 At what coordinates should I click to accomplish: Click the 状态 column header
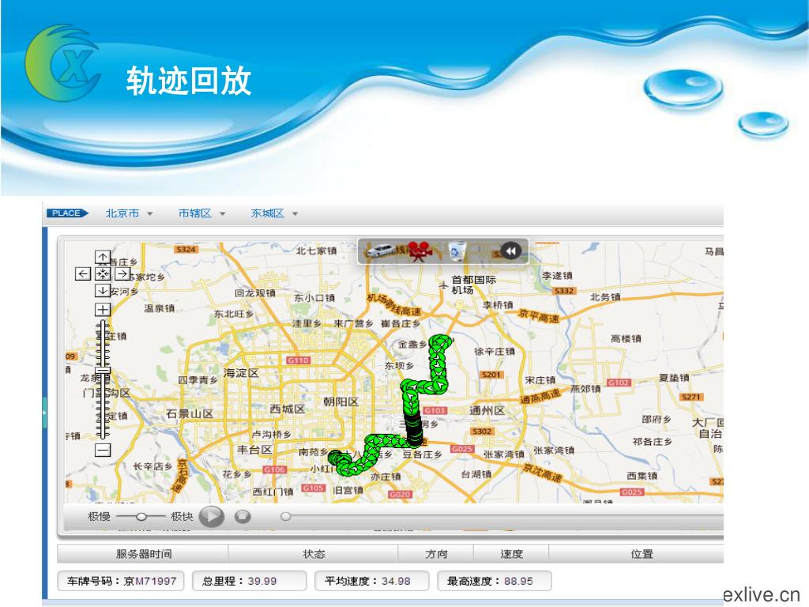click(x=314, y=554)
